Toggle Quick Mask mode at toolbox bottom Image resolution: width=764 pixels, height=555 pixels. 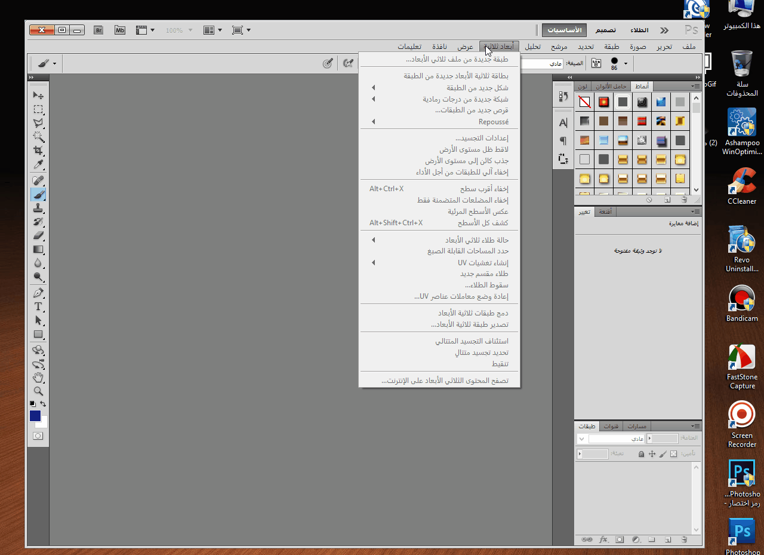[38, 436]
